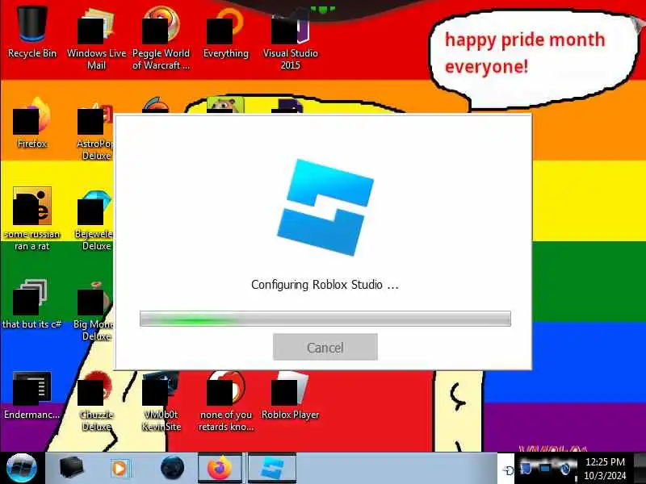This screenshot has height=484, width=646.
Task: Select the Firefox desktop shortcut
Action: (32, 123)
